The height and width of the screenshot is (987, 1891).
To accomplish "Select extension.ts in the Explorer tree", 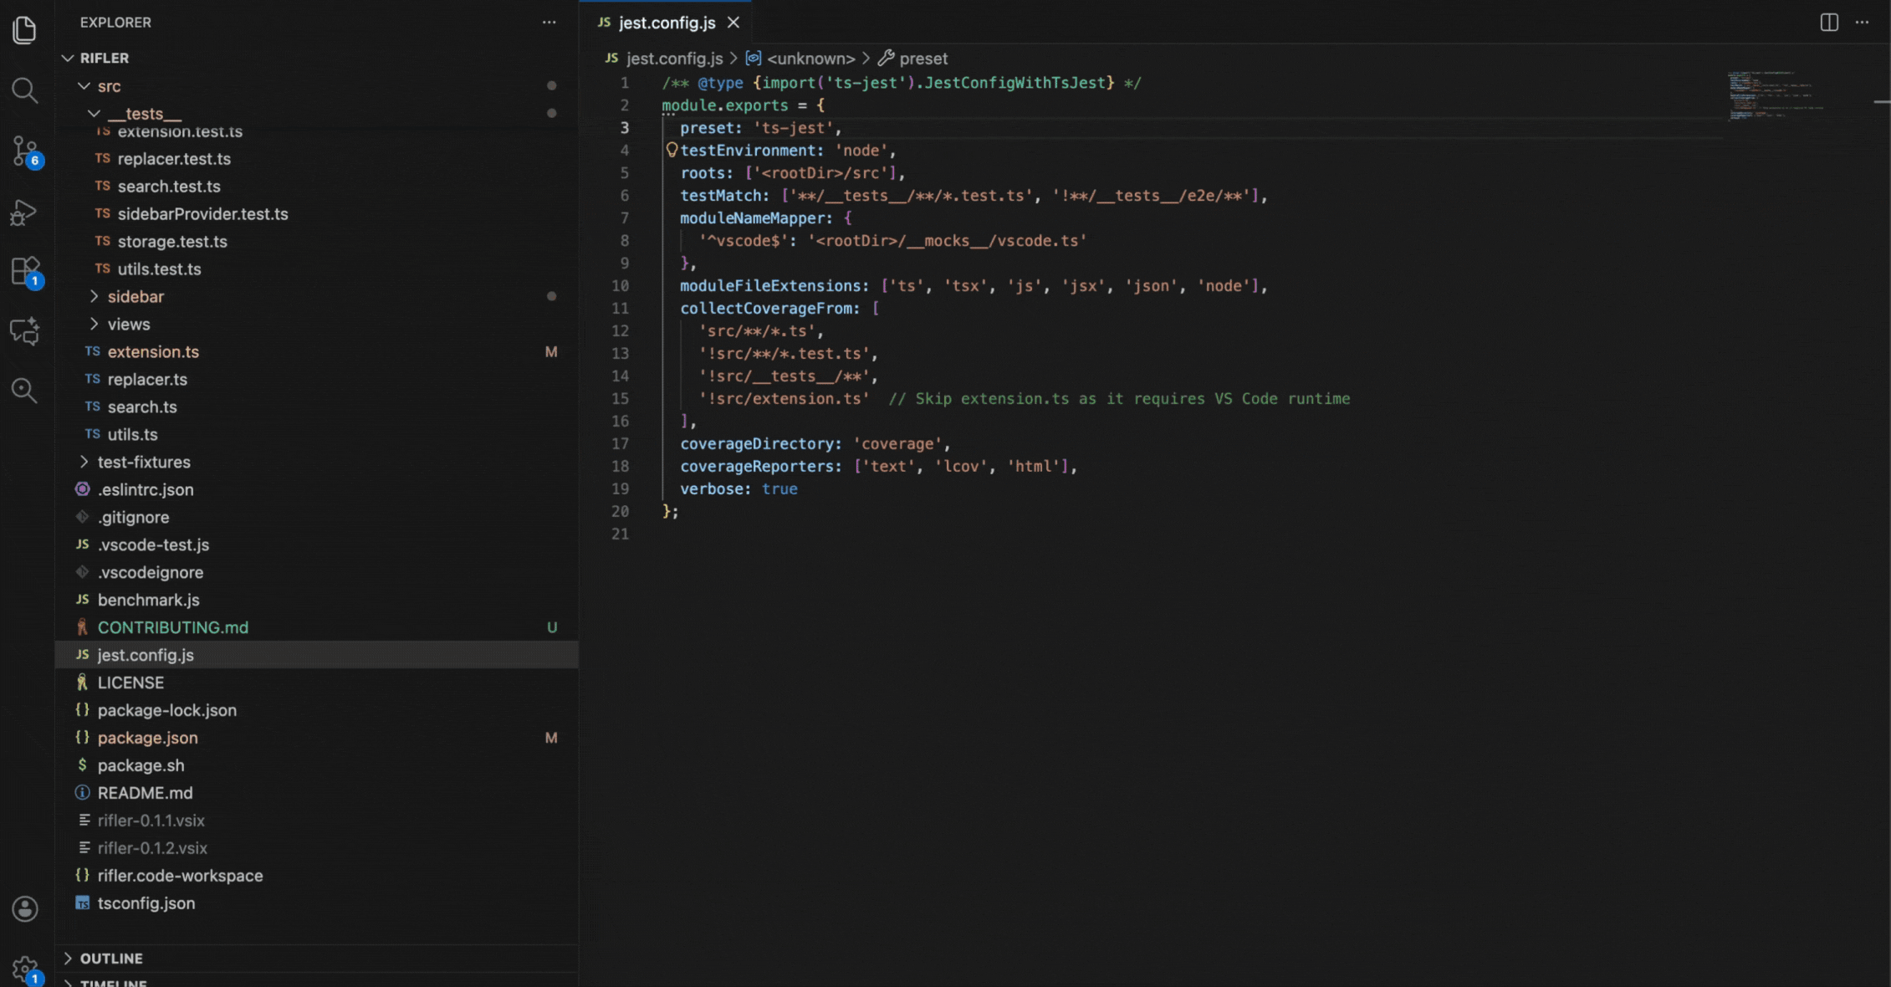I will pos(154,352).
